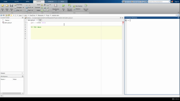Switch to the PUBLISH tab
The height and width of the screenshot is (101, 180).
(51, 2)
